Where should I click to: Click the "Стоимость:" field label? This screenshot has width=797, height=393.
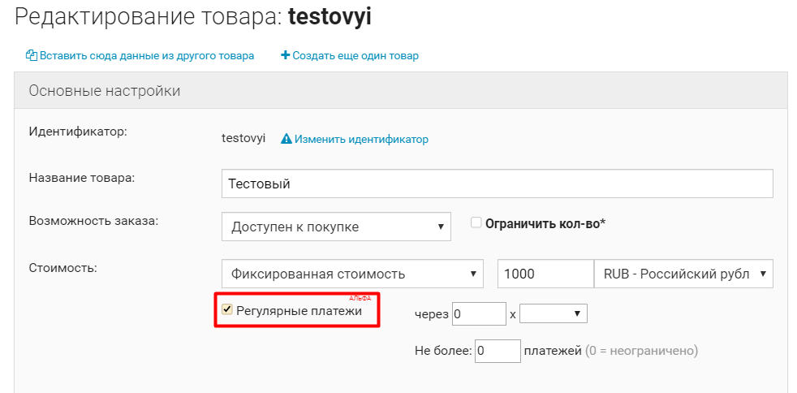click(x=63, y=267)
